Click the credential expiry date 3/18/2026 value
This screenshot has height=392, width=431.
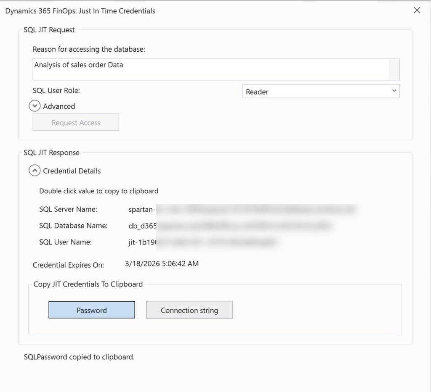pyautogui.click(x=162, y=264)
